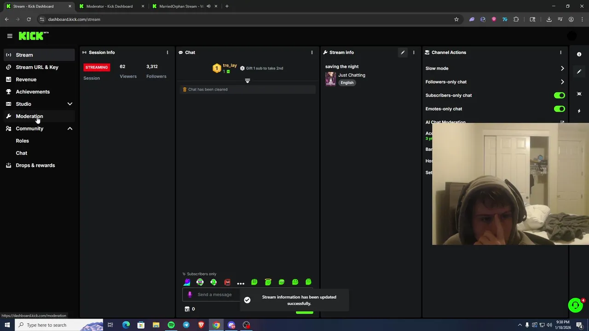Open browser three-dot menu
589x331 pixels.
coord(582,19)
